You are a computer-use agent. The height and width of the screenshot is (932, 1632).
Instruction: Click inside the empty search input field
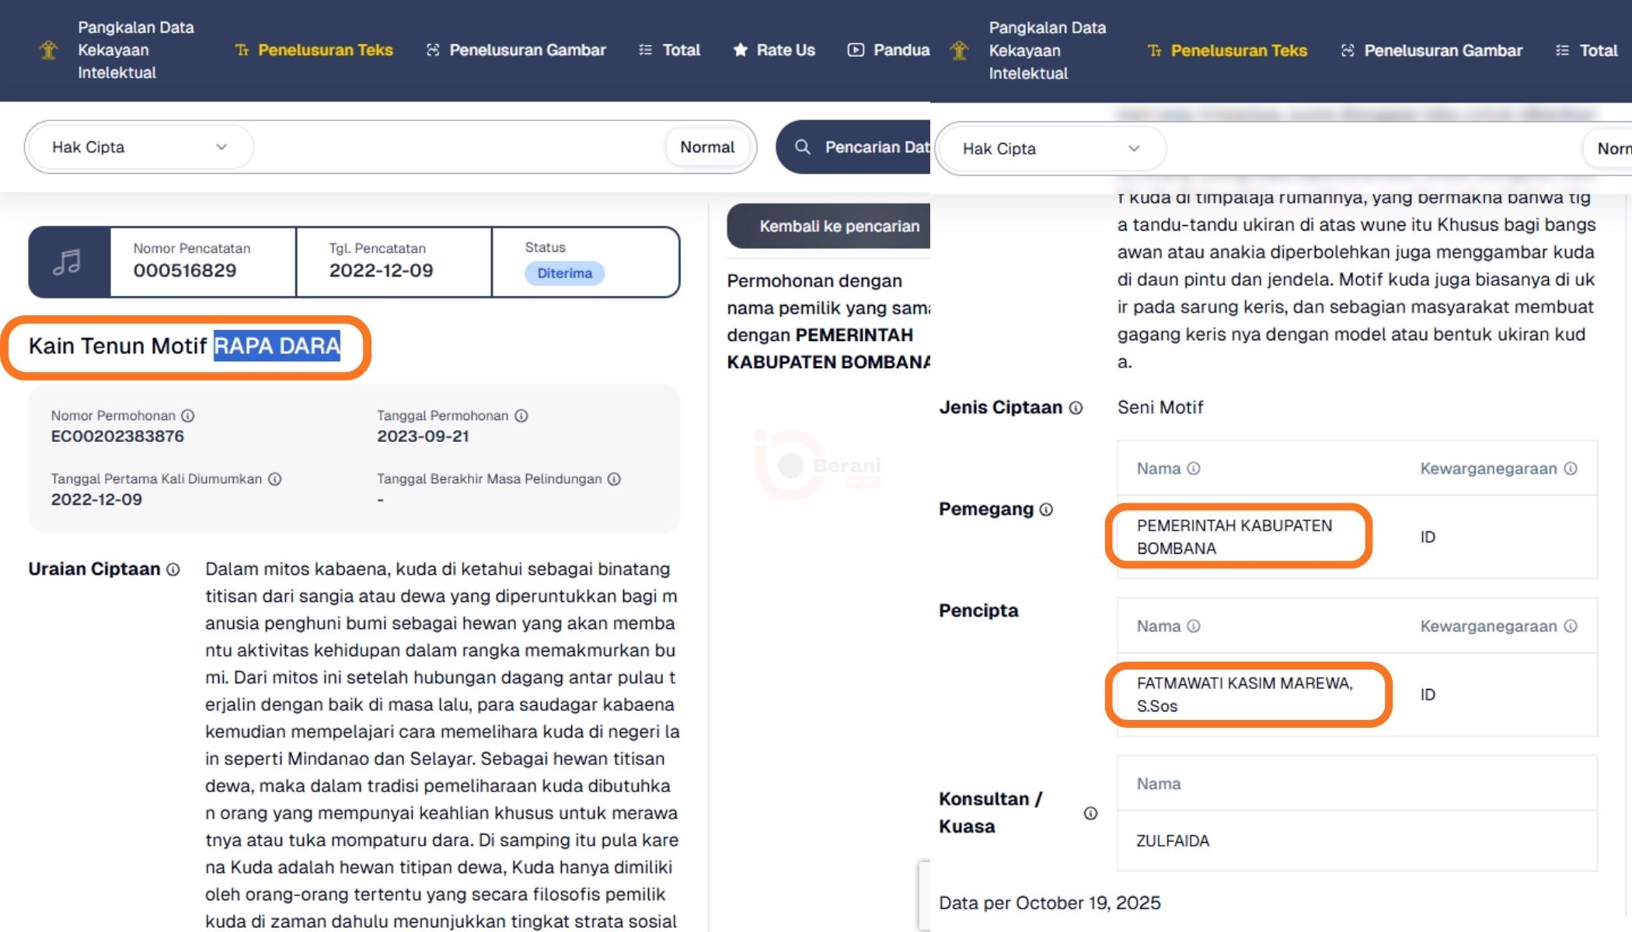[x=451, y=146]
